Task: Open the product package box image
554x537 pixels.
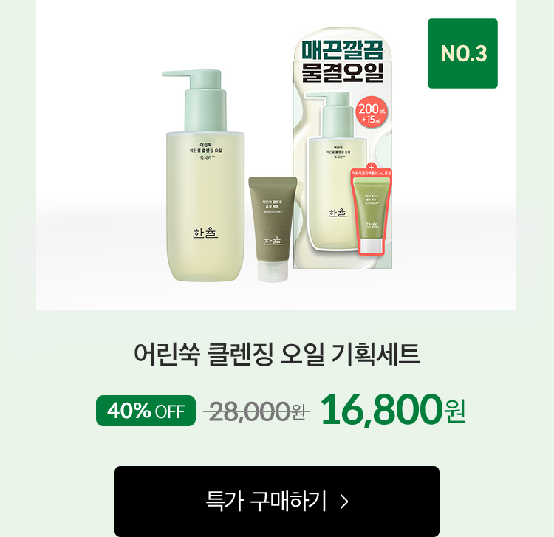Action: tap(343, 148)
